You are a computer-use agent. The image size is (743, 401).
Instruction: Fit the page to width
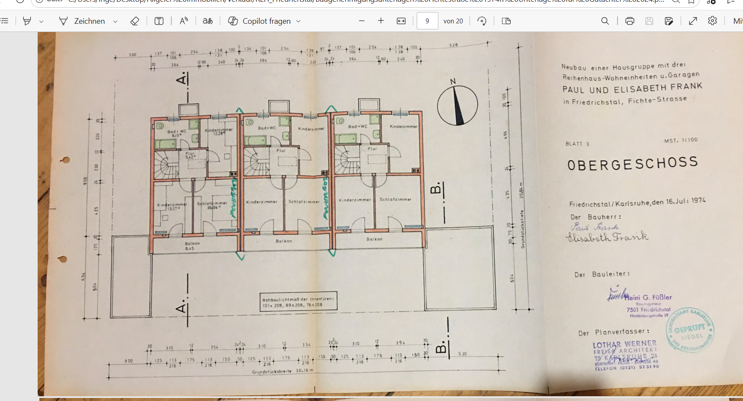[401, 21]
